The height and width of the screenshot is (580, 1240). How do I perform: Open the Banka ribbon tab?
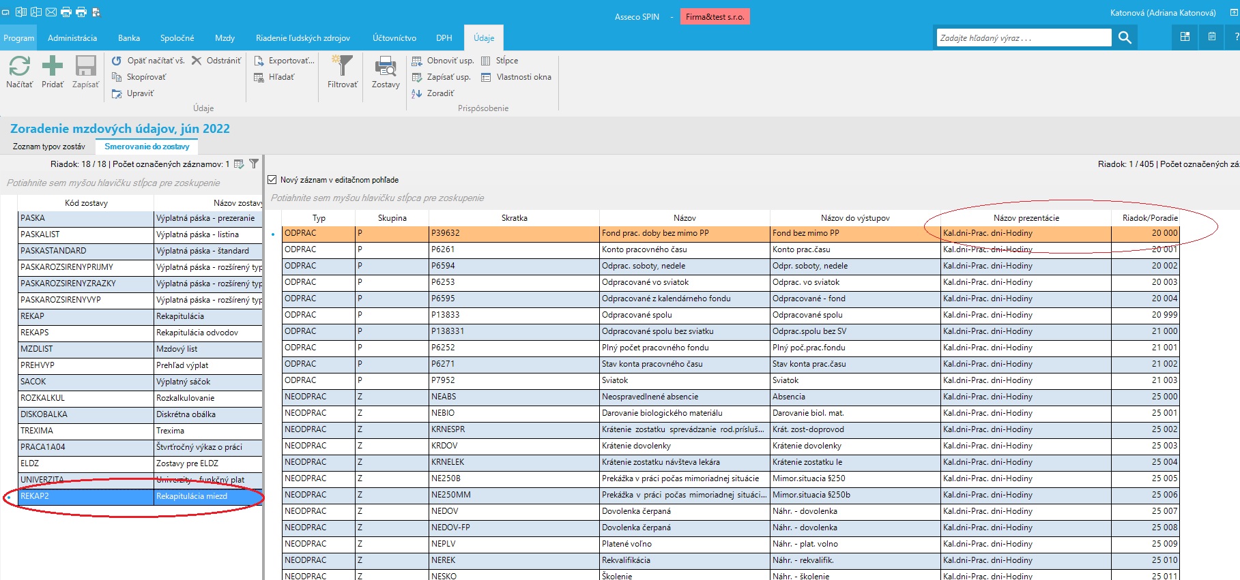(x=129, y=38)
